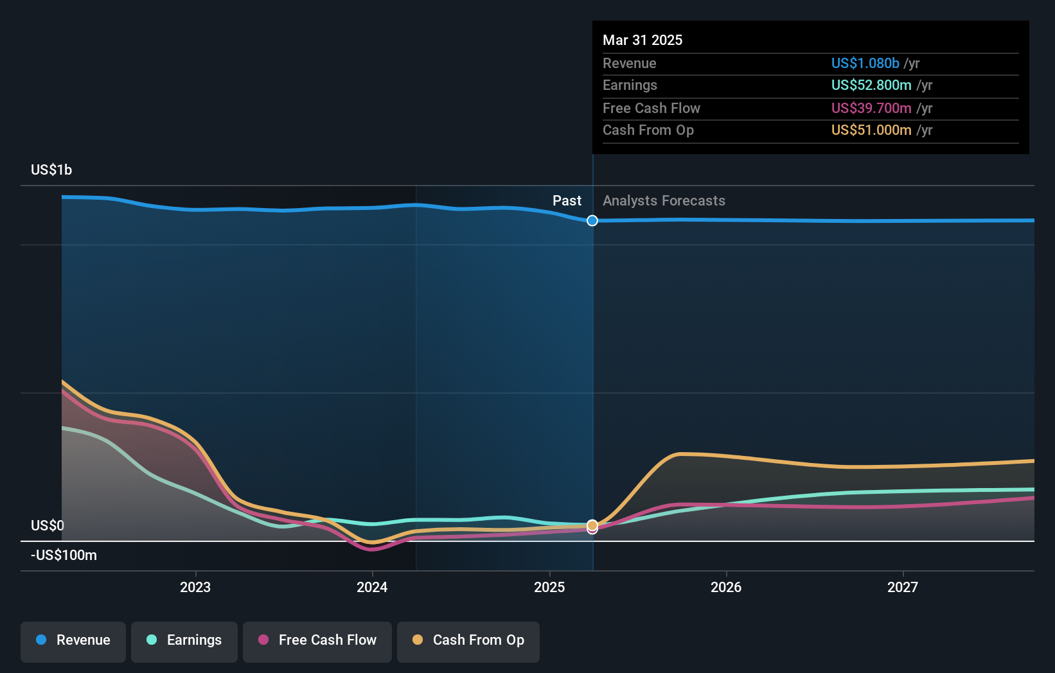
Task: Click the Mar 31 2025 tooltip date
Action: pos(643,40)
